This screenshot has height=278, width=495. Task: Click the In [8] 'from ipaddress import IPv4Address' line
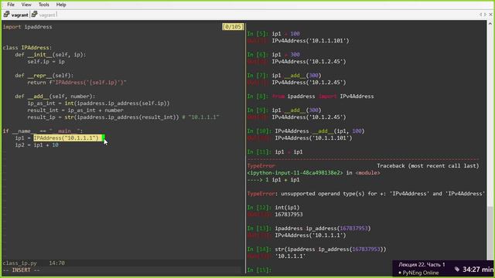tap(323, 96)
